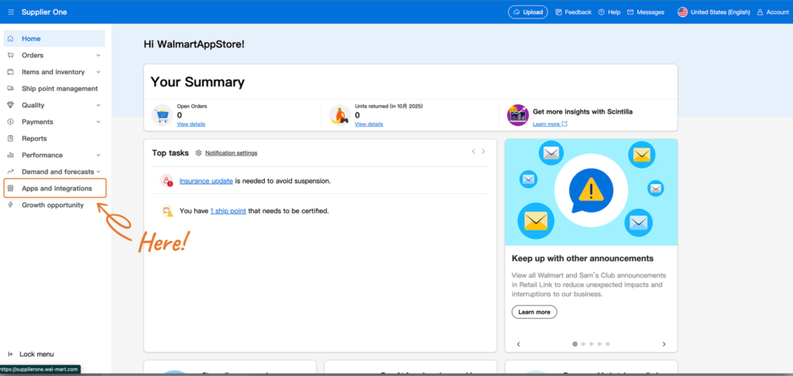Click the Help question mark icon

point(601,12)
